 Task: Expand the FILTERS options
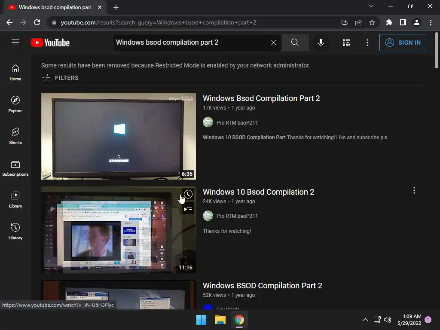pos(60,78)
